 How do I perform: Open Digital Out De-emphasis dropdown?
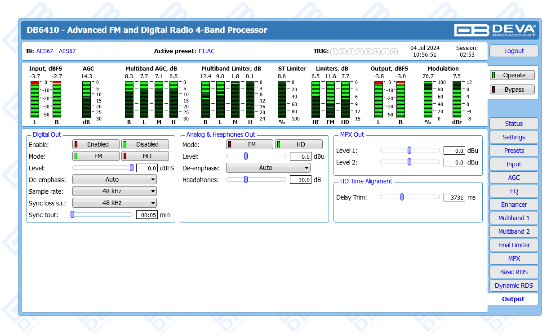tap(115, 179)
